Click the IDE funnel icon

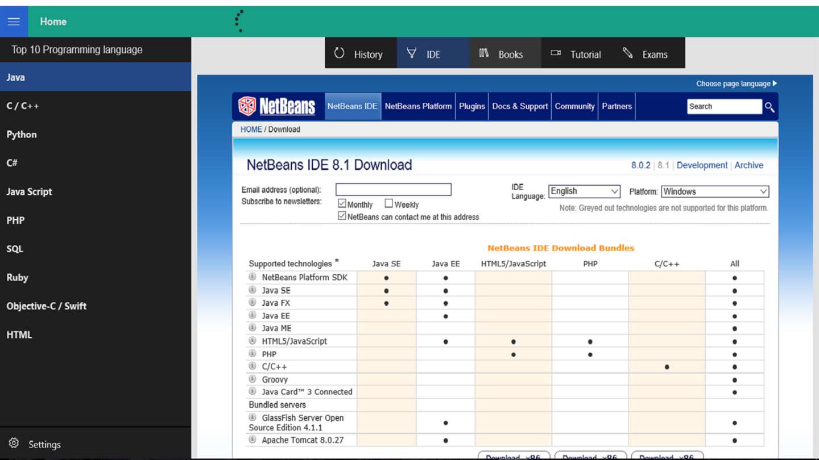tap(412, 53)
